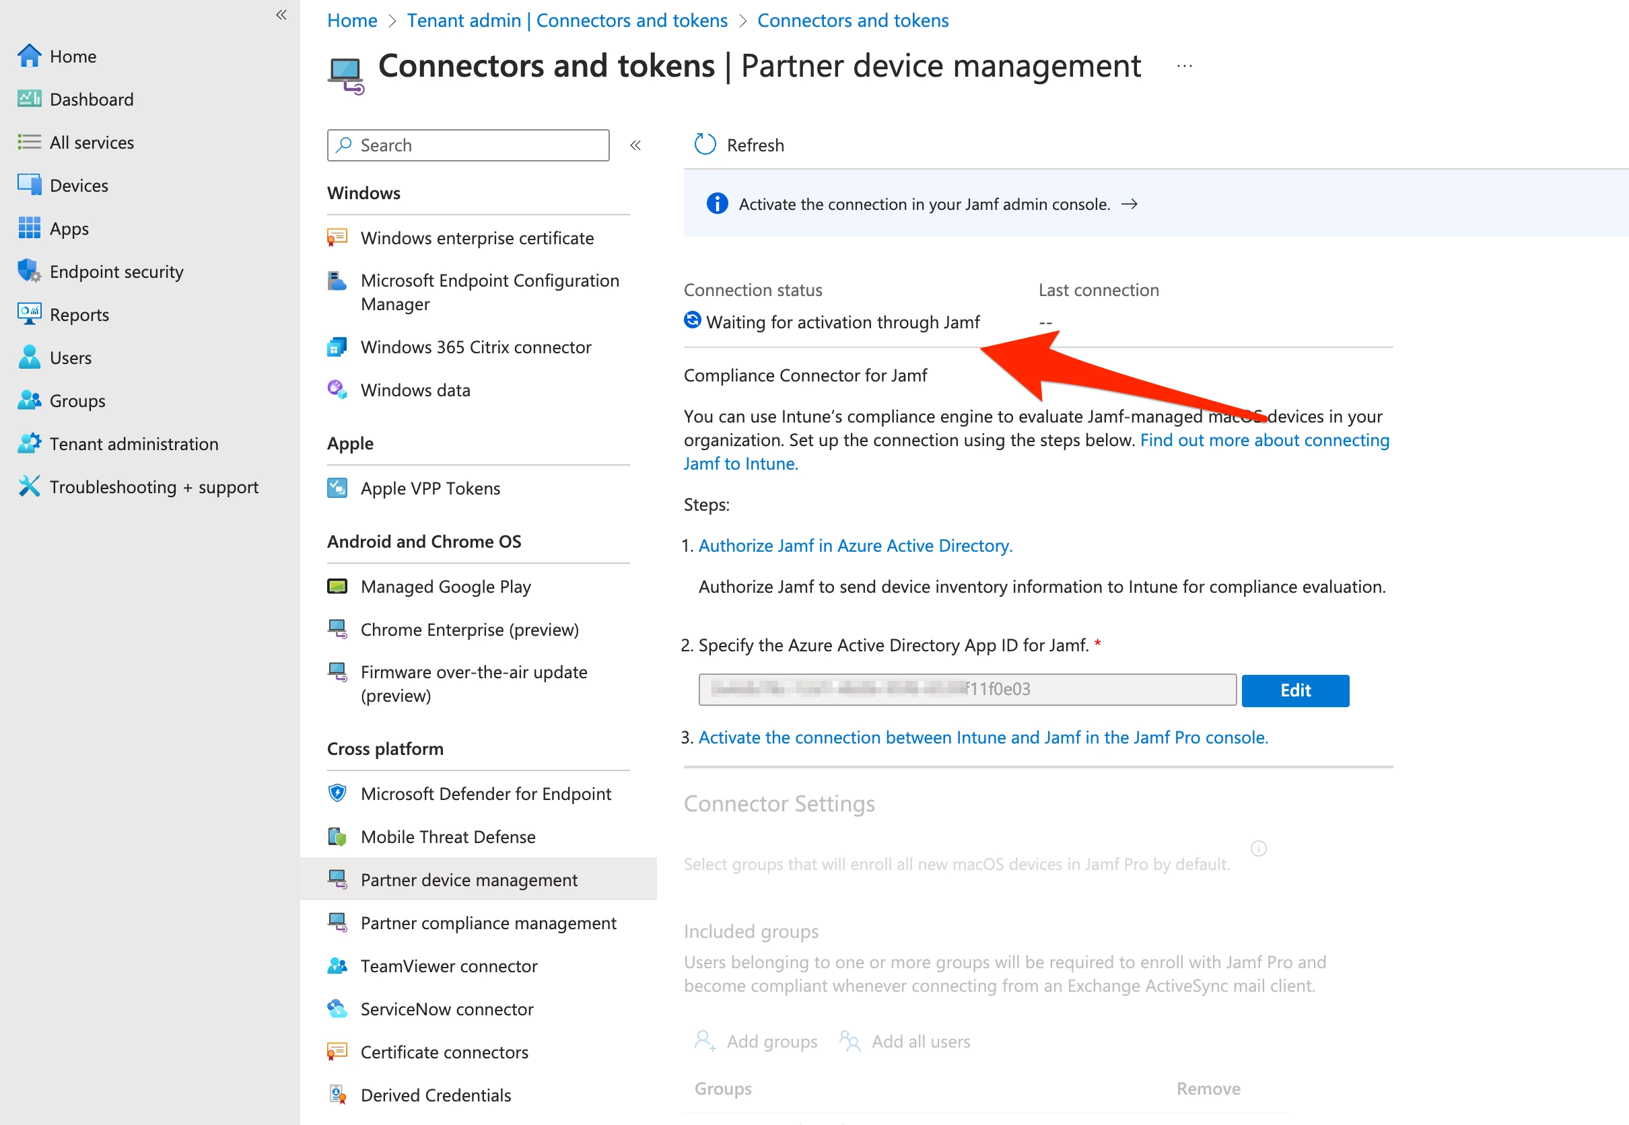Screen dimensions: 1629x1125
Task: Click the Reports icon in sidebar
Action: tap(29, 314)
